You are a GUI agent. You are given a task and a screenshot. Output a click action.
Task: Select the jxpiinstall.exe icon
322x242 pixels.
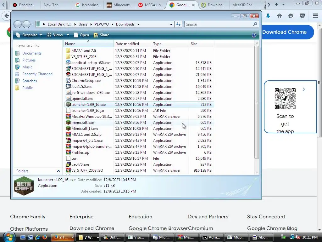pyautogui.click(x=68, y=98)
